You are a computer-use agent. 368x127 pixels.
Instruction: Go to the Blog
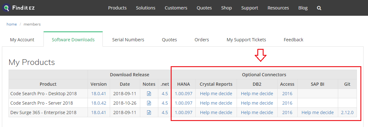pos(303,8)
